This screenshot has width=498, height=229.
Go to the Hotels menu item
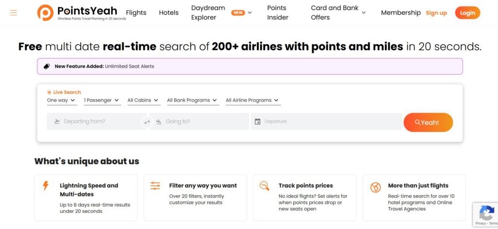(169, 13)
